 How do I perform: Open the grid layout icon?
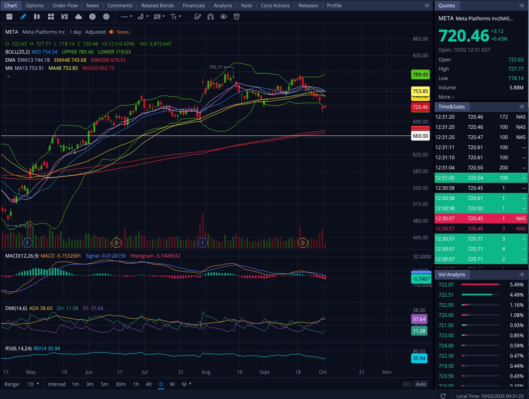pos(51,17)
